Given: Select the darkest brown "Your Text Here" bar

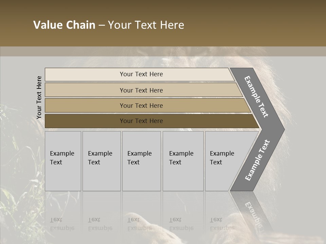Looking at the screenshot, I should [141, 121].
